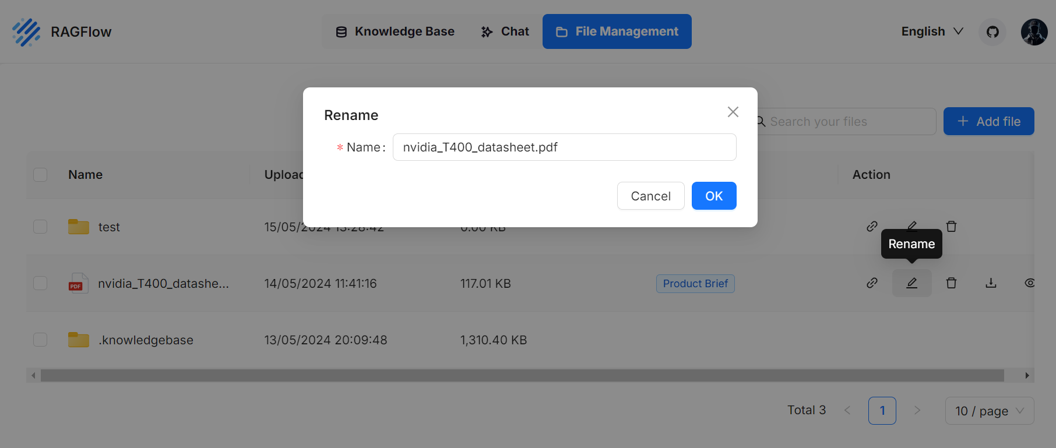This screenshot has width=1056, height=448.
Task: Expand the 10 / page size dropdown
Action: [x=989, y=411]
